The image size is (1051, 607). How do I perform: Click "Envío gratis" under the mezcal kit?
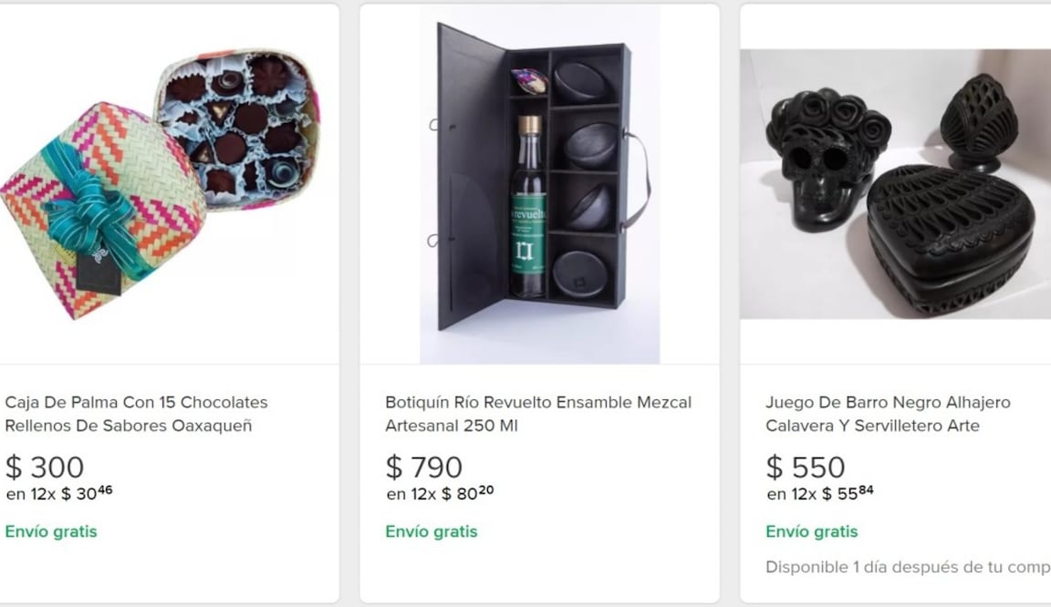pos(432,531)
